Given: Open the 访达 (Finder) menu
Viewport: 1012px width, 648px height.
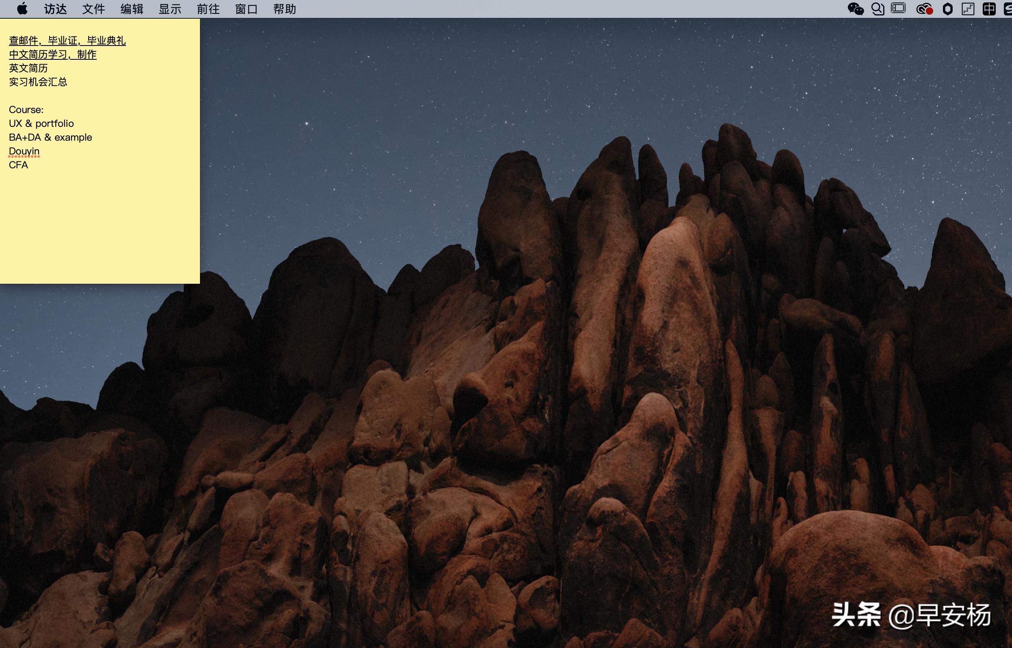Looking at the screenshot, I should tap(56, 9).
